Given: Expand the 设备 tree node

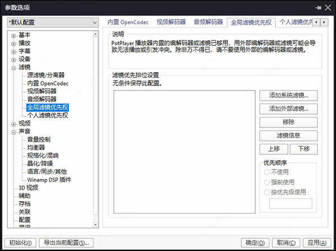Looking at the screenshot, I should coord(13,59).
